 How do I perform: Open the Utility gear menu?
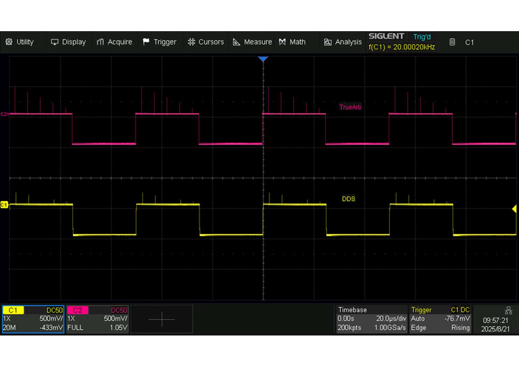(20, 42)
